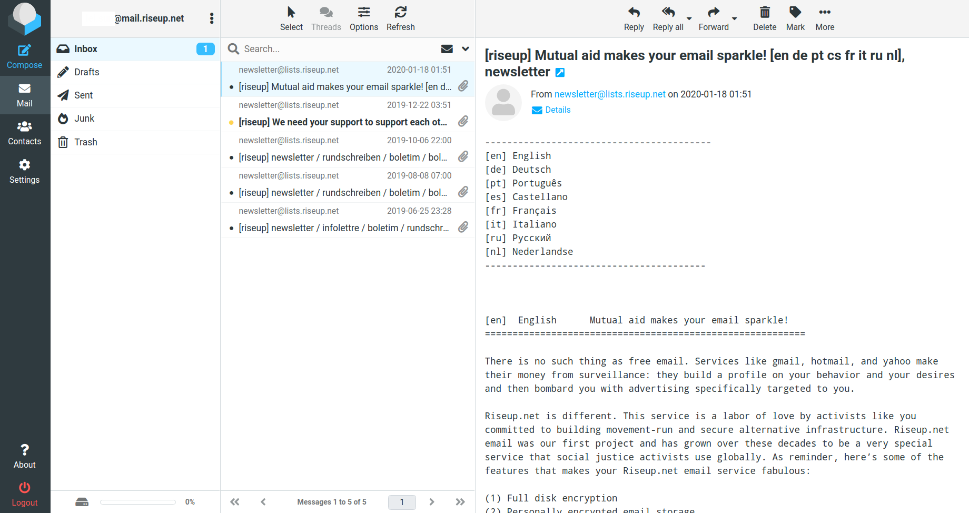The width and height of the screenshot is (969, 513).
Task: Open Reply all dropdown arrow
Action: (689, 19)
